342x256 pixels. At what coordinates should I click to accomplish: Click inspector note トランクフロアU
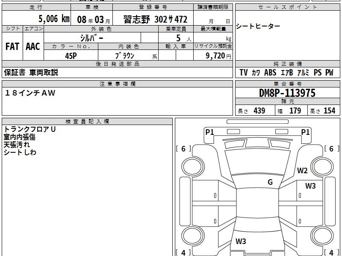tap(29, 129)
